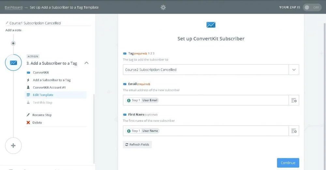The height and width of the screenshot is (170, 326).
Task: Go back via the Dashboard link
Action: coord(13,7)
